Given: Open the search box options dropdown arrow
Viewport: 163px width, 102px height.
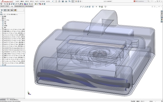Looking at the screenshot, I should point(150,1).
